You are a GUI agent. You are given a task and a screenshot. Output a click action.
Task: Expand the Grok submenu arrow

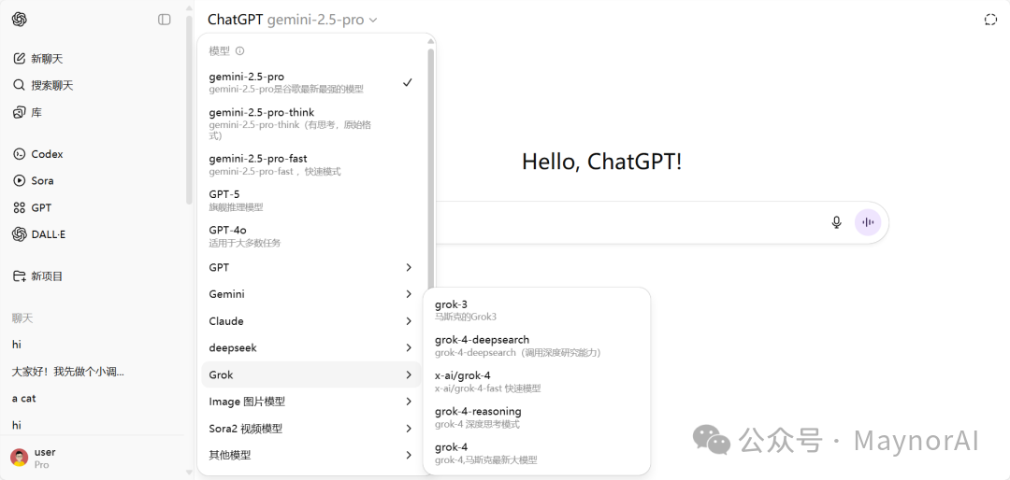409,374
